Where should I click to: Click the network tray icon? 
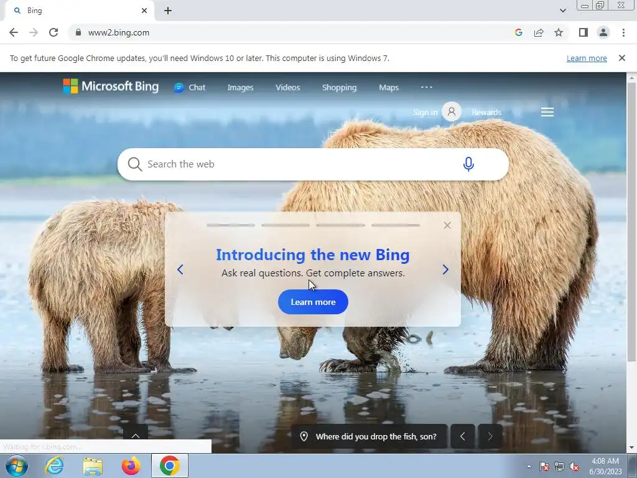tap(559, 466)
